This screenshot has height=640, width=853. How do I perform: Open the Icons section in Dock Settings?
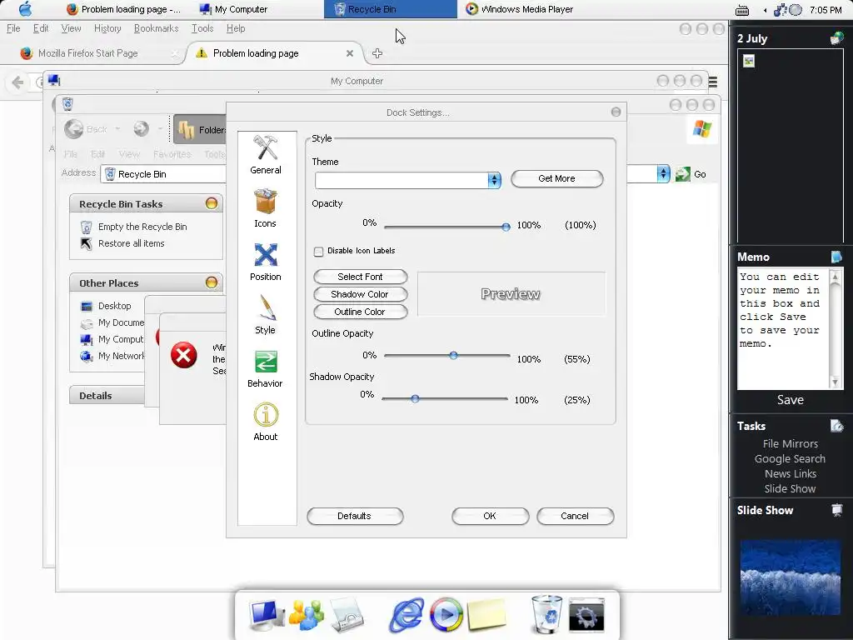266,208
